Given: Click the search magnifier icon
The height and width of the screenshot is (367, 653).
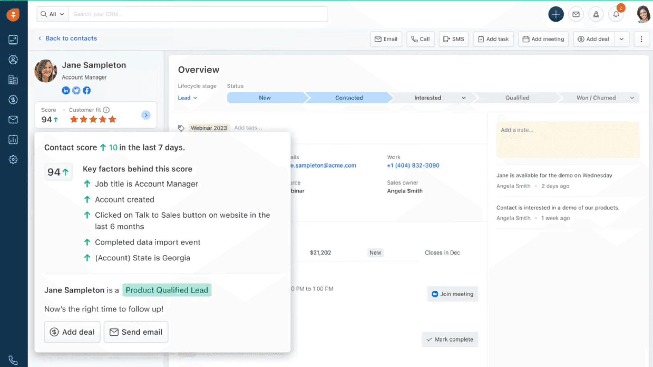Looking at the screenshot, I should 44,14.
